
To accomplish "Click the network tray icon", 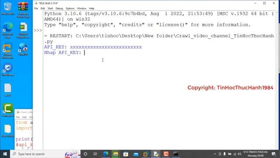I will pyautogui.click(x=234, y=154).
